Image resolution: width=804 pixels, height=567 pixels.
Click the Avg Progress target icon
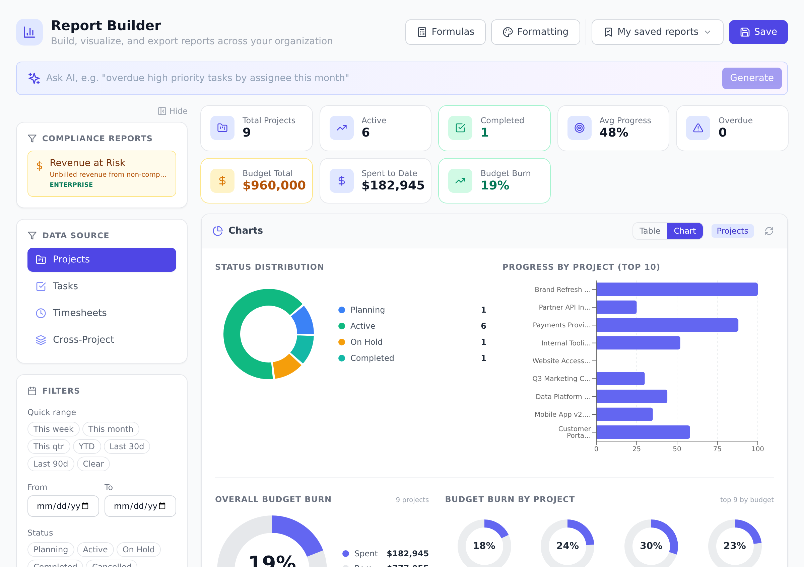pos(579,128)
